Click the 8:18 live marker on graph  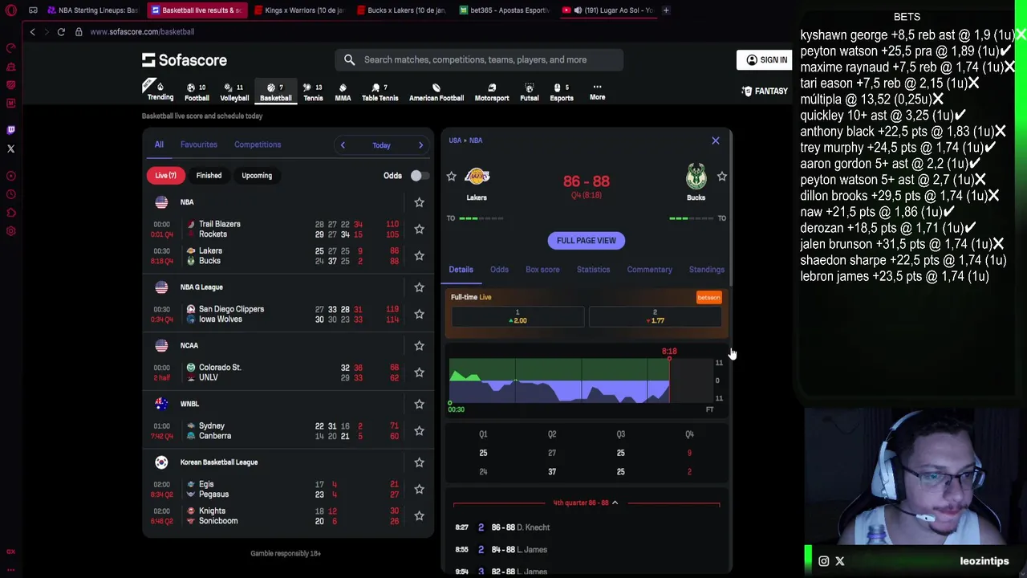click(x=669, y=352)
